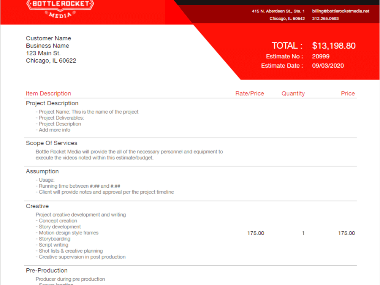The width and height of the screenshot is (380, 285).
Task: Click the total amount $13,198.80
Action: point(334,46)
